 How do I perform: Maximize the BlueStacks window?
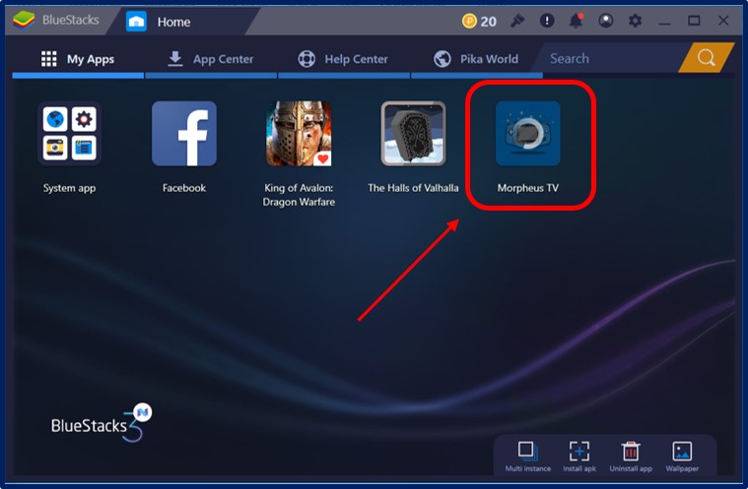point(694,21)
